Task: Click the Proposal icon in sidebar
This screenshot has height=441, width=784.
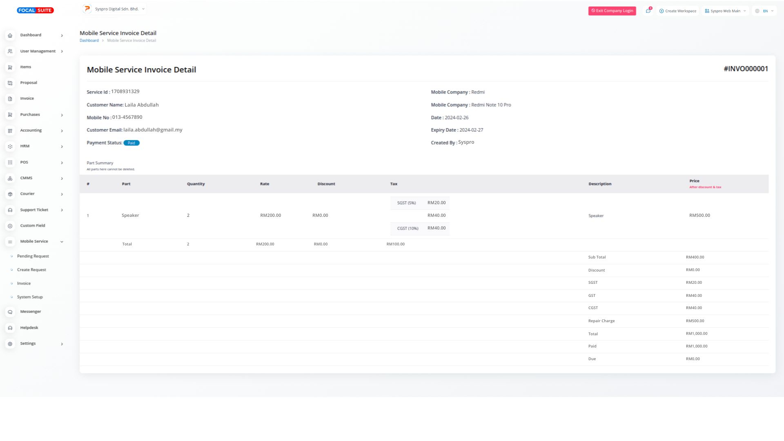Action: click(x=10, y=83)
